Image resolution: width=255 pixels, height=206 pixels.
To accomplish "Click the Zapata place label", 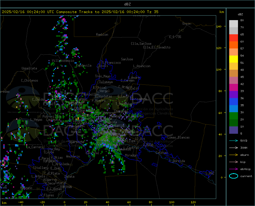I will (69, 177).
